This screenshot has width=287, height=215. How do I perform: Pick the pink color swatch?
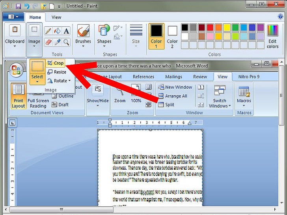[210, 36]
